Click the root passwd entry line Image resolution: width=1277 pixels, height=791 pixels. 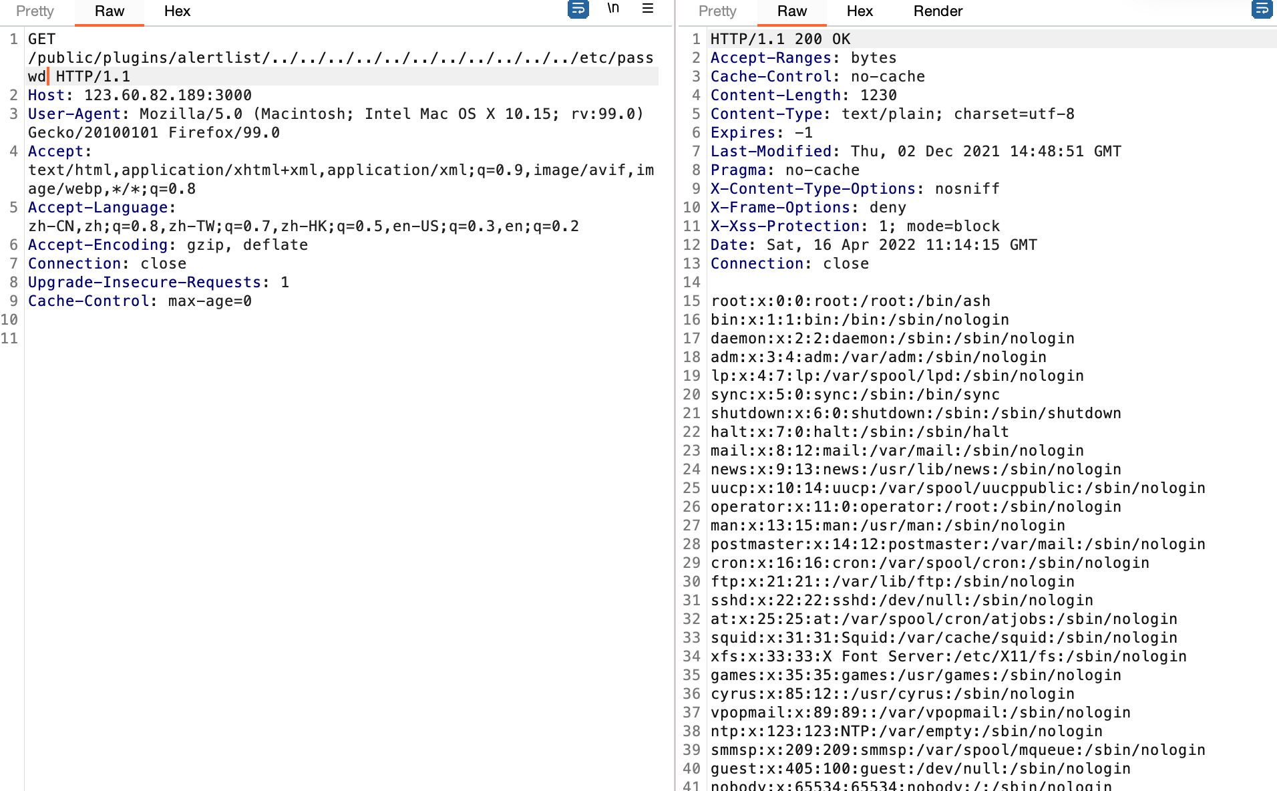[x=848, y=301]
